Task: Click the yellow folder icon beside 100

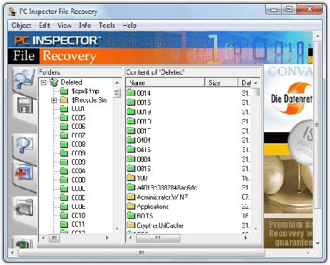Action: coord(131,178)
